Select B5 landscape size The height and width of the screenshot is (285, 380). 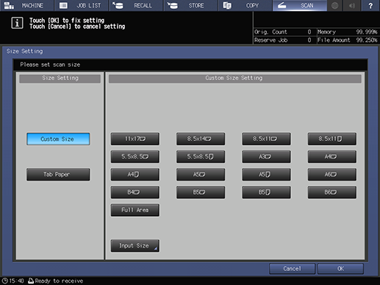pos(201,192)
